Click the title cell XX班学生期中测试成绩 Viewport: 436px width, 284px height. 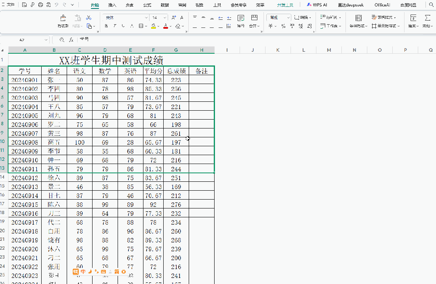[111, 60]
